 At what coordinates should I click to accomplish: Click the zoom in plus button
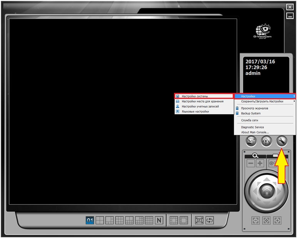tap(260, 163)
